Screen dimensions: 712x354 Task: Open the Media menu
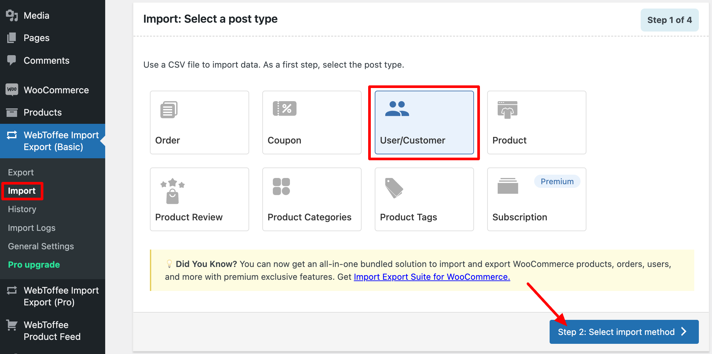point(53,15)
